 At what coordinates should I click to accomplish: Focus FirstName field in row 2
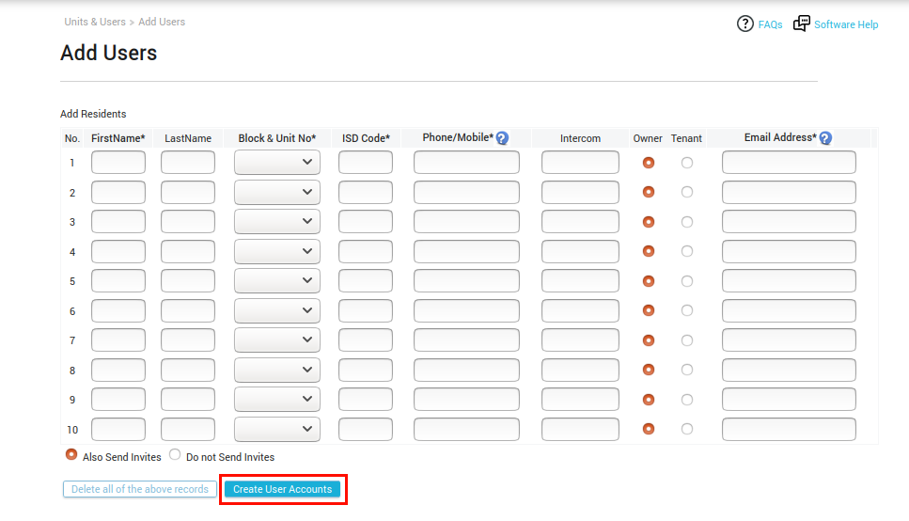[x=118, y=192]
